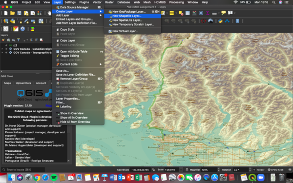Open the Vector menu
Viewport: 293px width, 183px height.
coord(97,2)
